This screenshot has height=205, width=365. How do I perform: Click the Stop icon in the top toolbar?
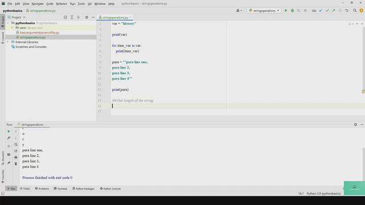pos(305,11)
